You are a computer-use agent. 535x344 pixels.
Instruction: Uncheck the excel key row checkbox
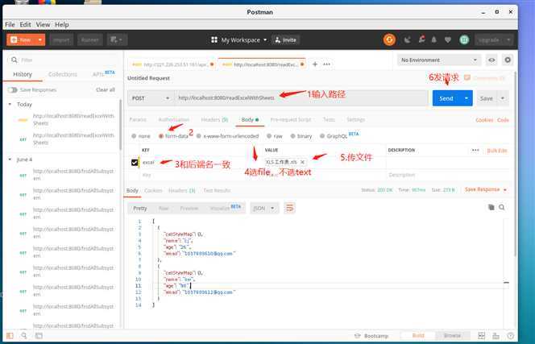click(x=135, y=163)
